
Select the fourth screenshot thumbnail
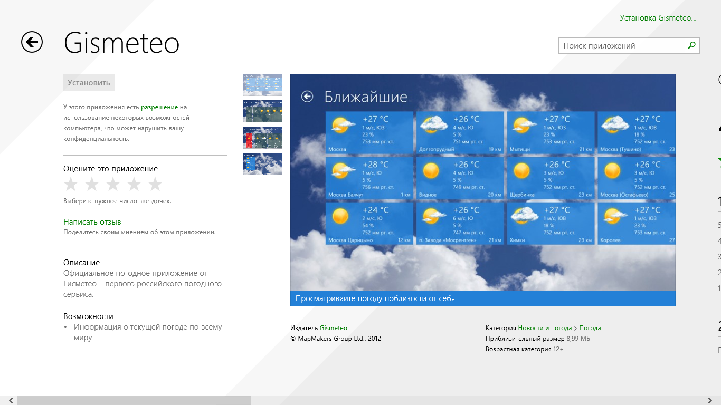click(262, 164)
